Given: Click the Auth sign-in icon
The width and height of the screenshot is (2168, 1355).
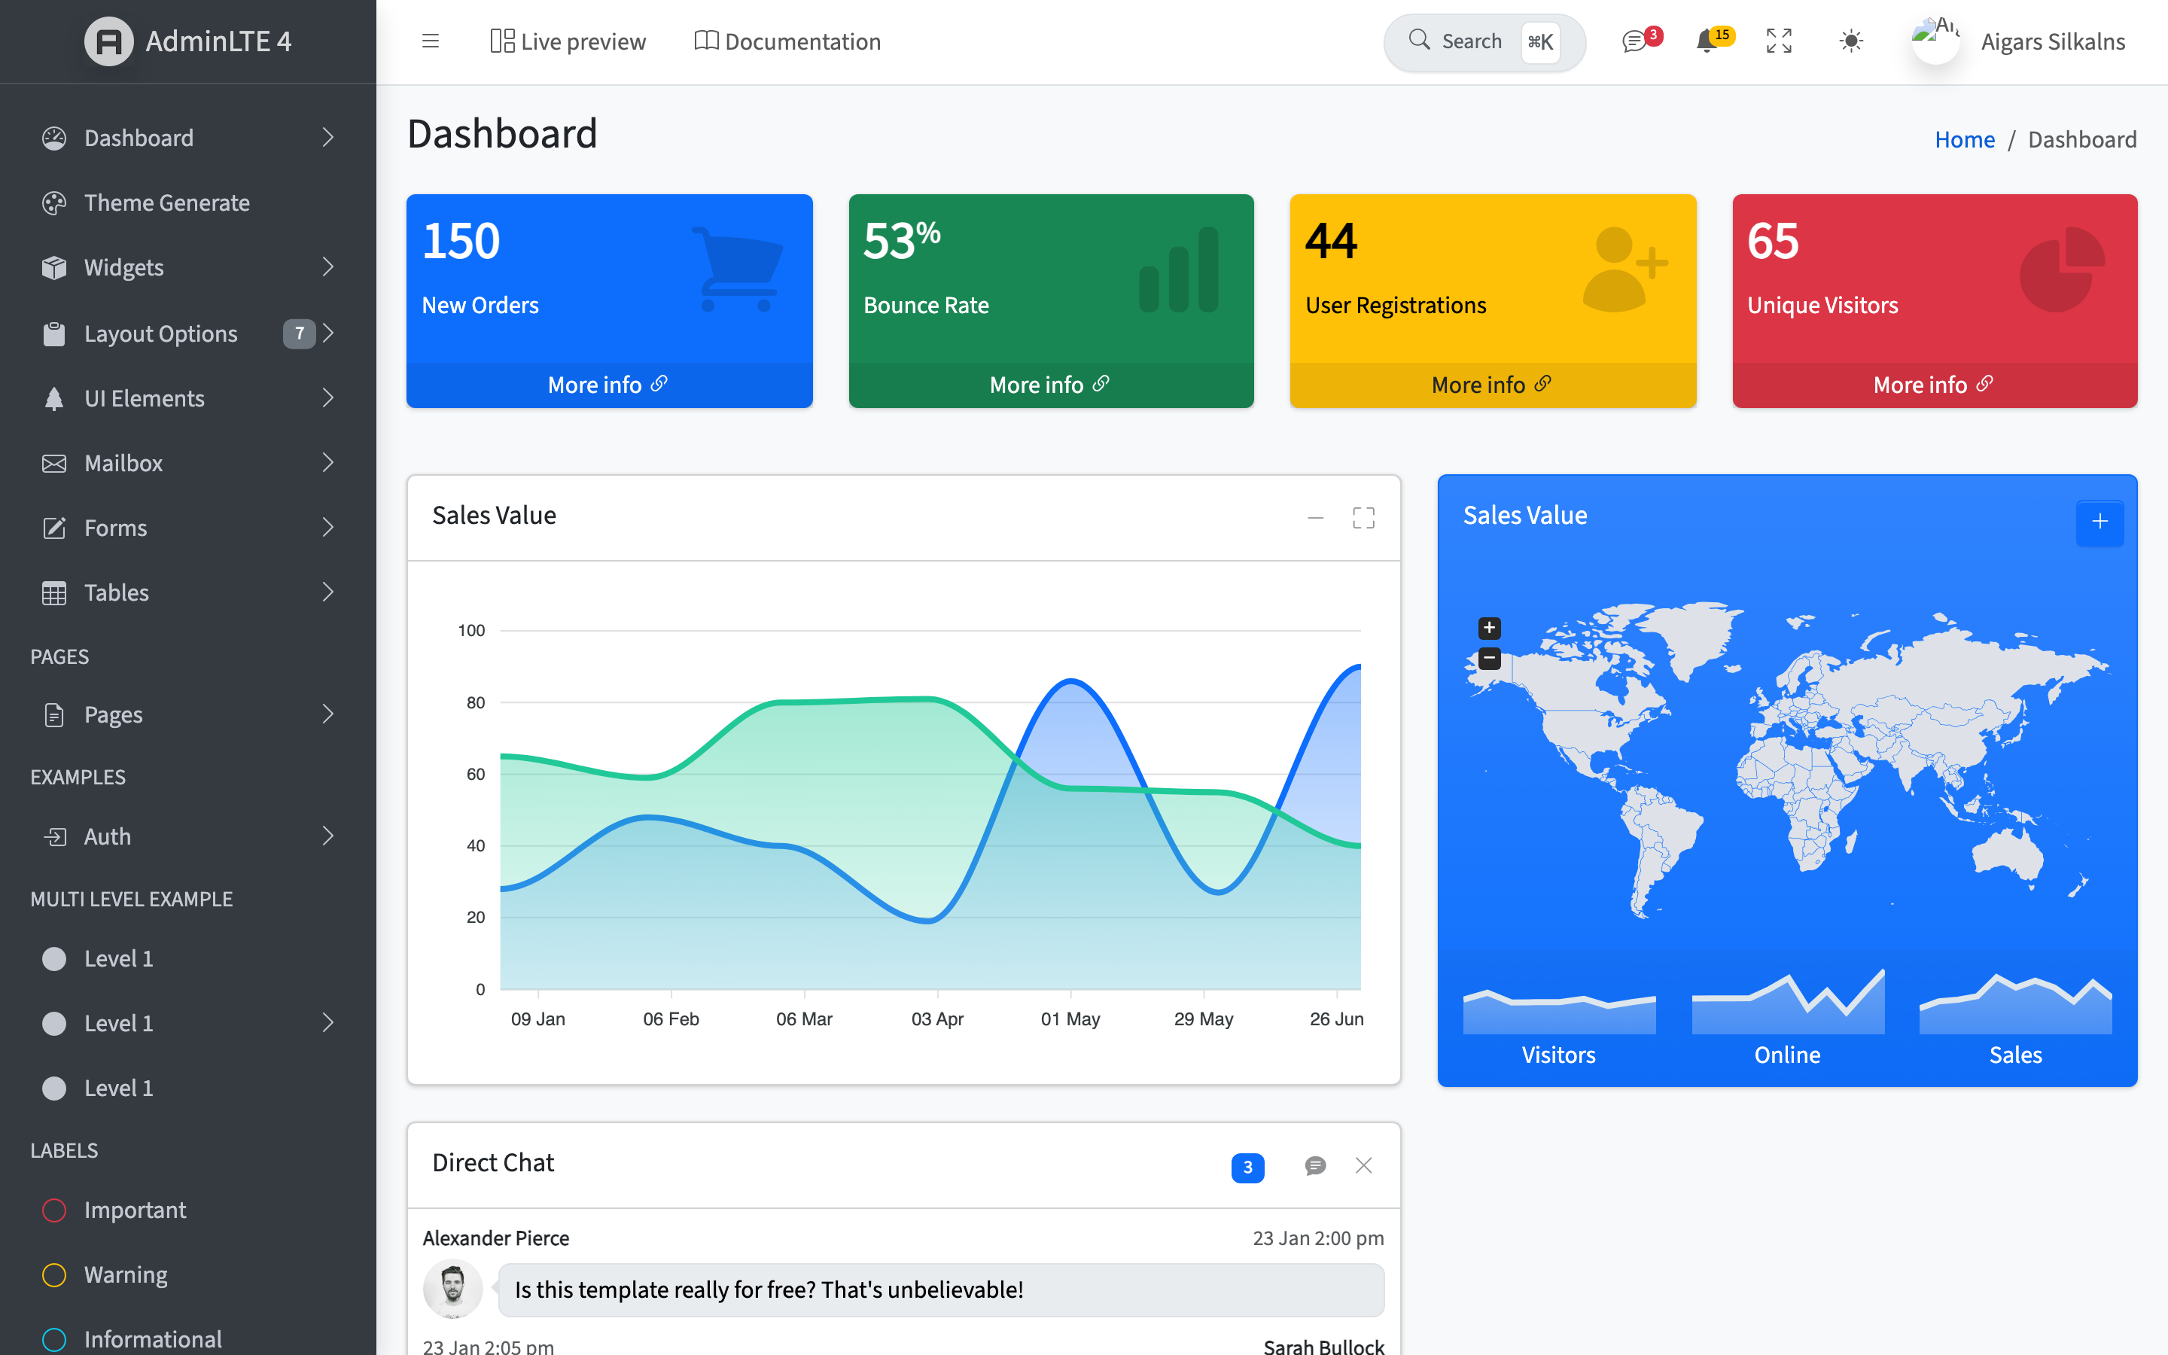Looking at the screenshot, I should click(55, 836).
